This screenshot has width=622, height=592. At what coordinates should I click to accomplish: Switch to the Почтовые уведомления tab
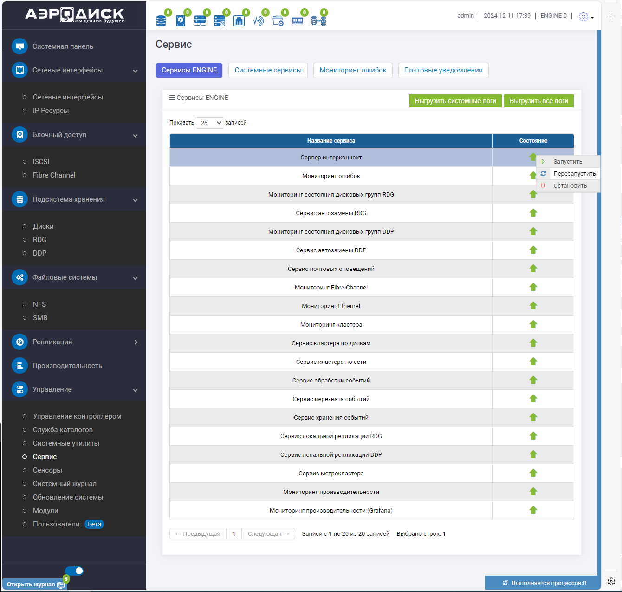point(443,70)
